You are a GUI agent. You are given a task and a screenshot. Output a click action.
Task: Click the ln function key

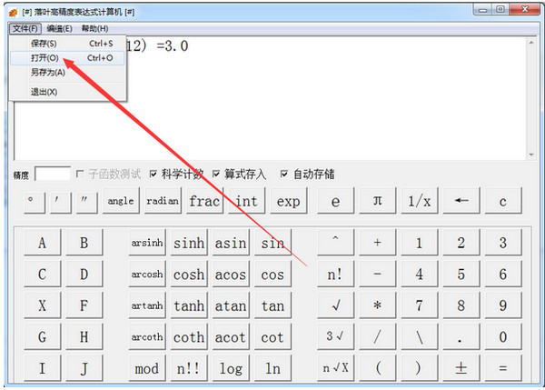pyautogui.click(x=272, y=368)
